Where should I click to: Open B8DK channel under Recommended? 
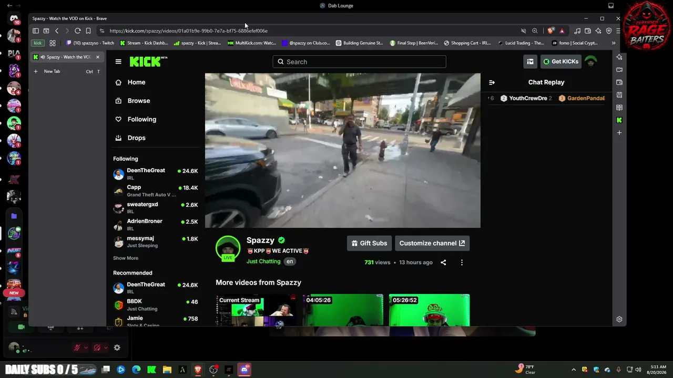click(155, 304)
